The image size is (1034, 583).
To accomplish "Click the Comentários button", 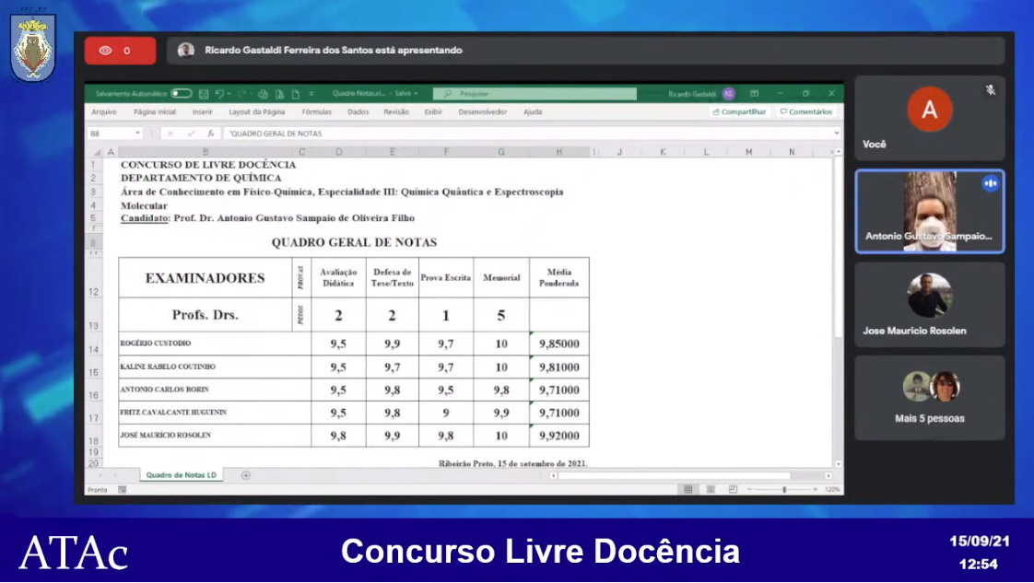I will pos(806,112).
